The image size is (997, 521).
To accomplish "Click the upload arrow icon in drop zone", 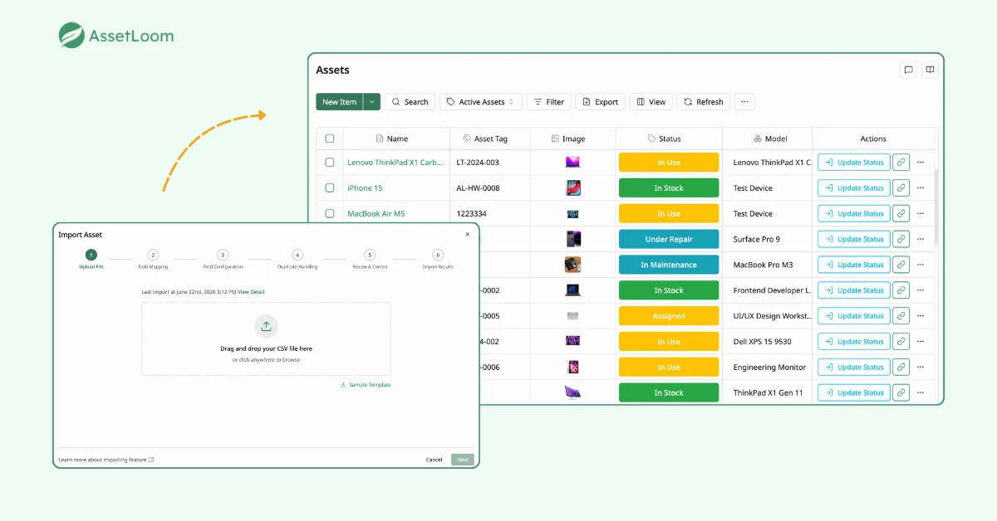I will (x=266, y=325).
